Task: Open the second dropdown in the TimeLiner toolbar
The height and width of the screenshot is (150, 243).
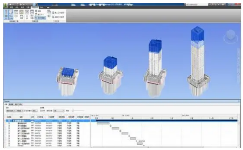Action: pos(20,111)
